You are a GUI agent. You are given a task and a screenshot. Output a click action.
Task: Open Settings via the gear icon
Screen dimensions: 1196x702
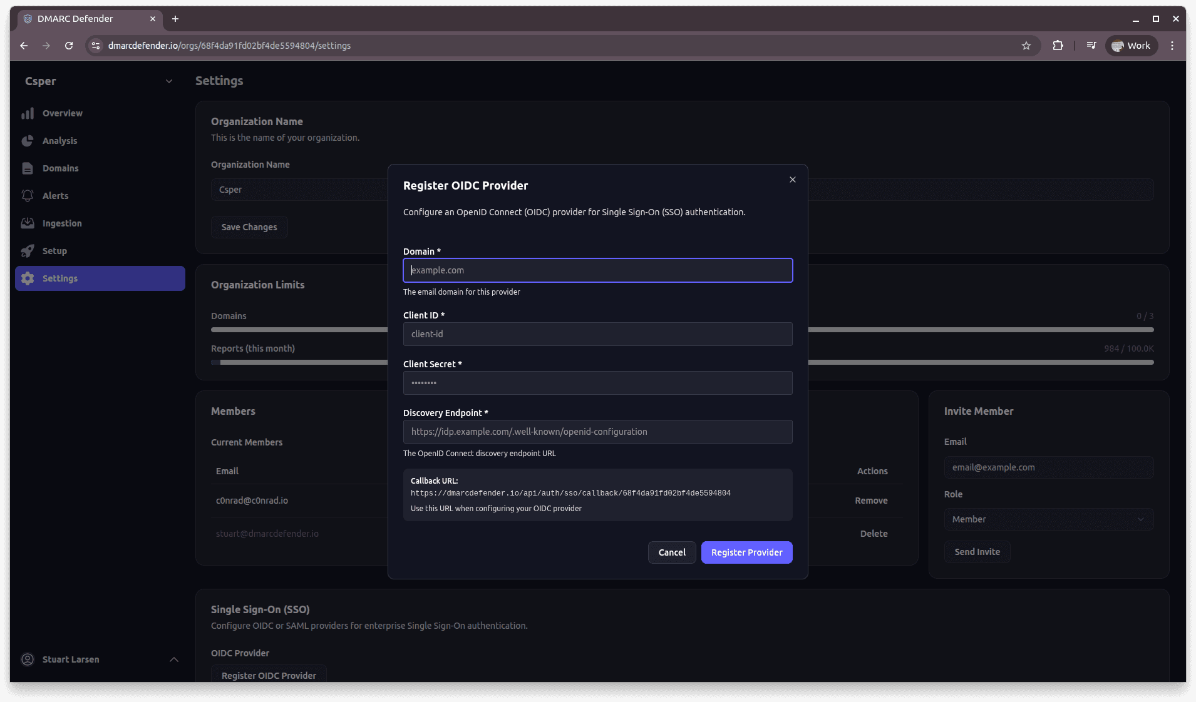(28, 278)
